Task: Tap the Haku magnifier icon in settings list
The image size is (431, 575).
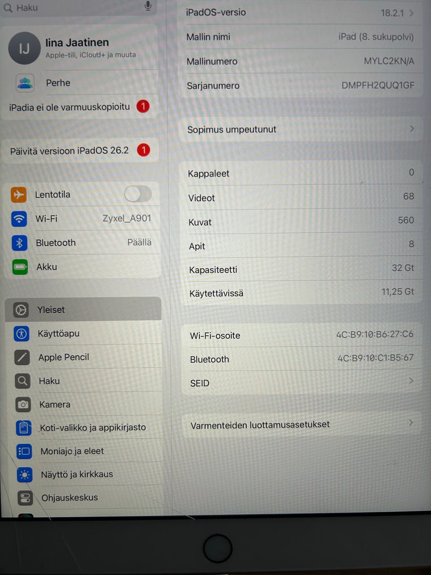Action: (22, 381)
